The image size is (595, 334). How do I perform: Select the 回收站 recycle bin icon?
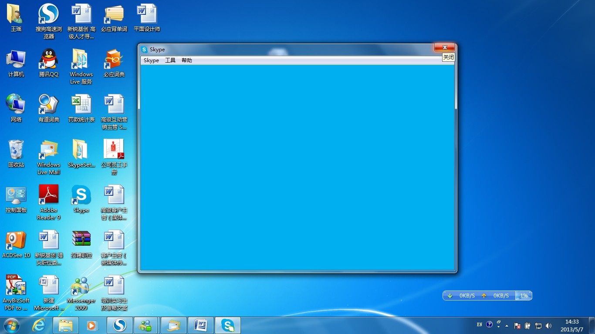coord(16,154)
